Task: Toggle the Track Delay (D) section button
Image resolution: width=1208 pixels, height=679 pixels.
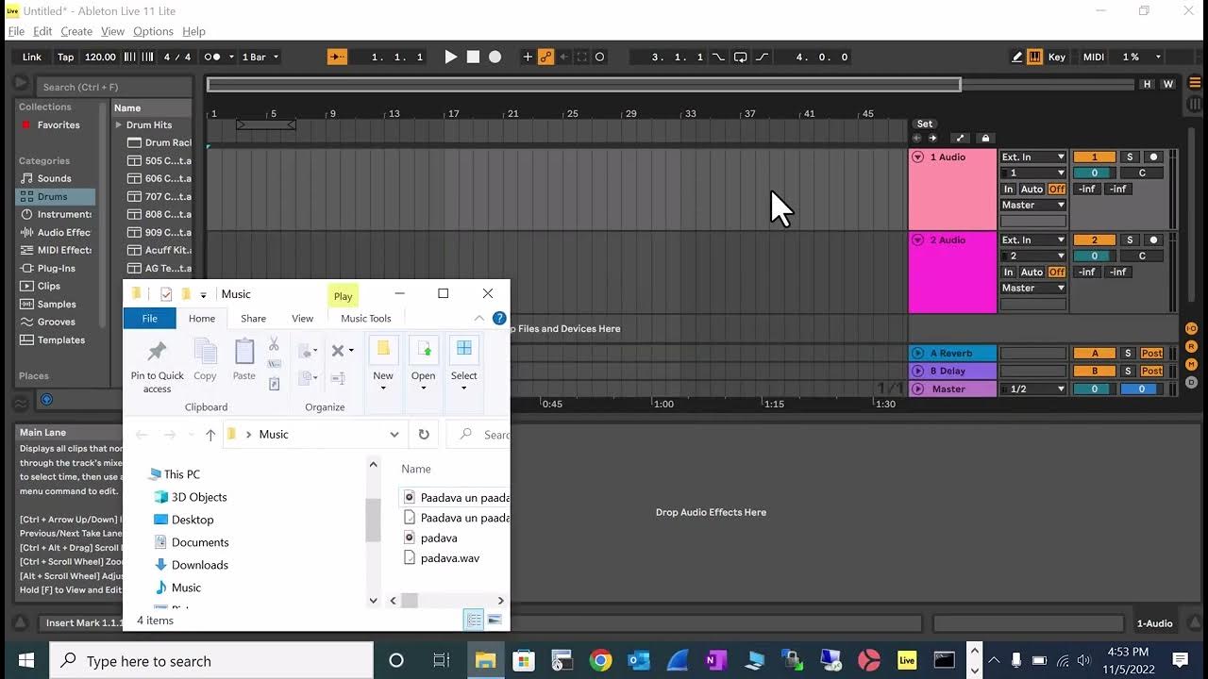Action: click(1191, 382)
